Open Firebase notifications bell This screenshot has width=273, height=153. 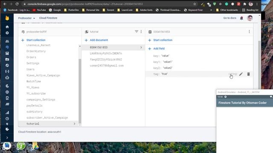241,18
